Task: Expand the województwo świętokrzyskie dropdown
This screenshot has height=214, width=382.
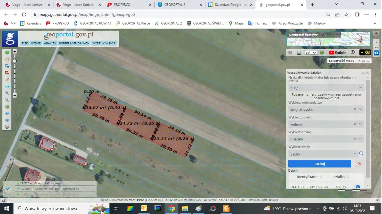Action: click(361, 109)
